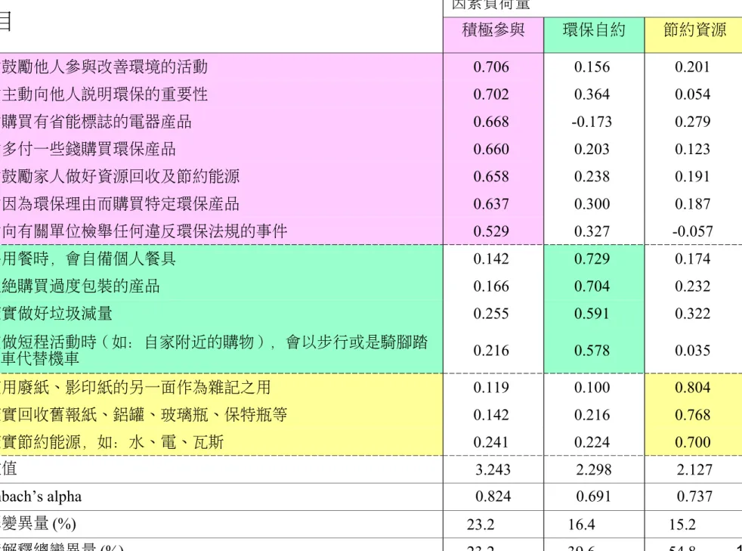Click the value 0.156
The image size is (742, 551).
[x=592, y=67]
